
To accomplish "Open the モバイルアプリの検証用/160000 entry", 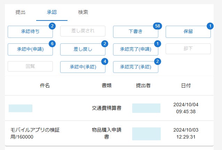I will [x=35, y=133].
